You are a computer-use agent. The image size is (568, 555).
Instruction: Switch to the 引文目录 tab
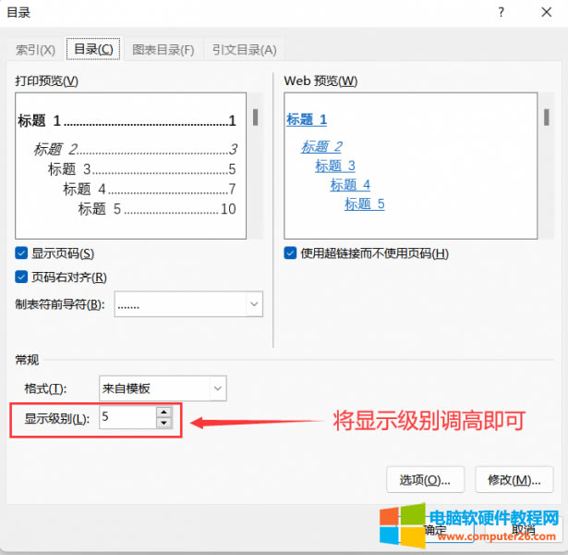pyautogui.click(x=244, y=50)
